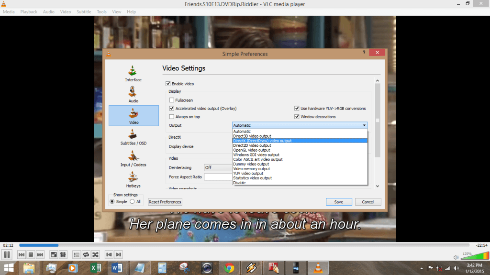Screen dimensions: 490x275
Task: Open Windows Start button
Action: click(9, 268)
